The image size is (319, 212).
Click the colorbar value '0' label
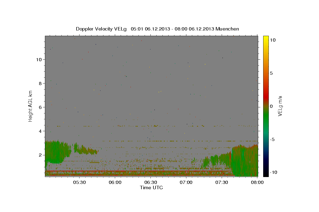click(x=271, y=106)
